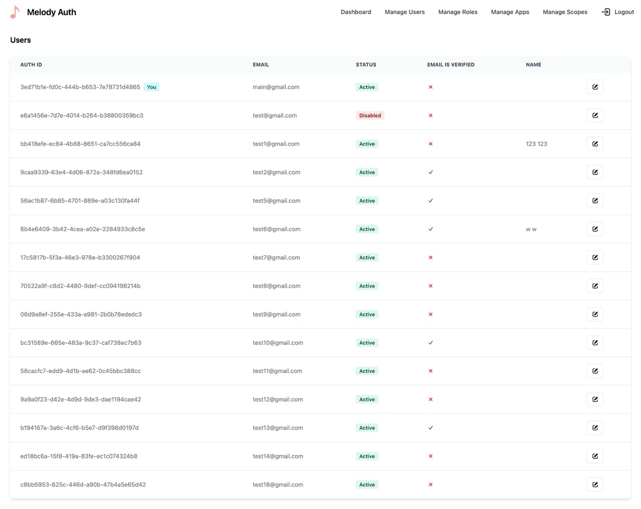Open the Manage Roles page
Screen dimensions: 641x509
[x=458, y=12]
